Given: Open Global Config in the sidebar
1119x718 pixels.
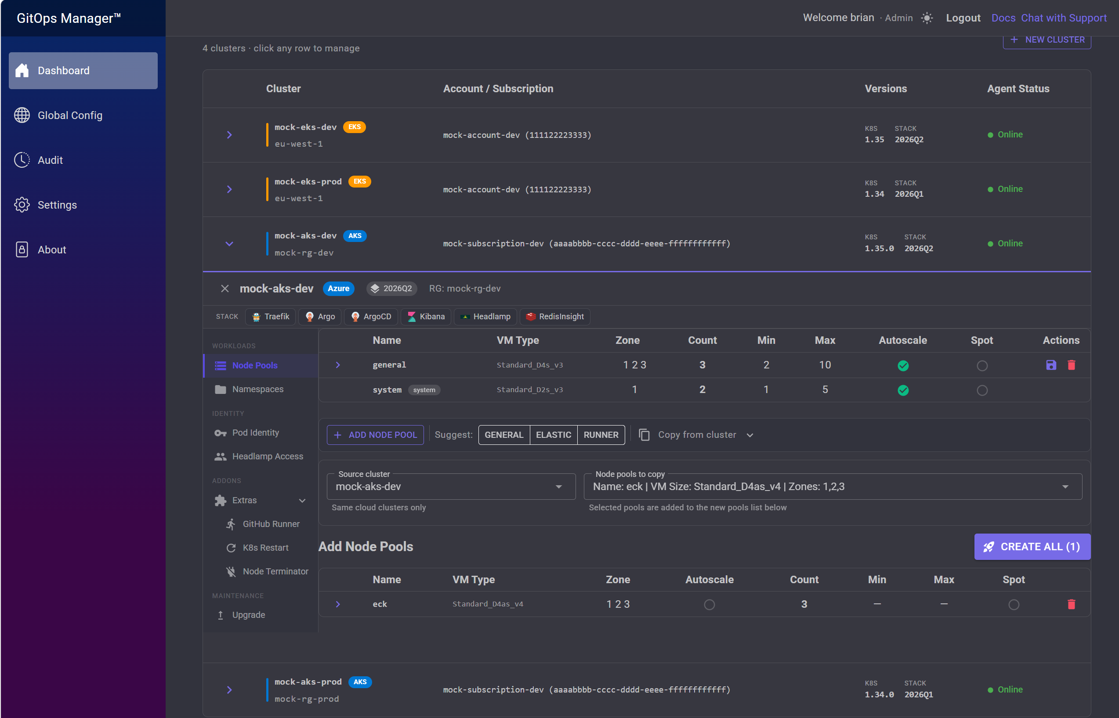Looking at the screenshot, I should [x=83, y=115].
